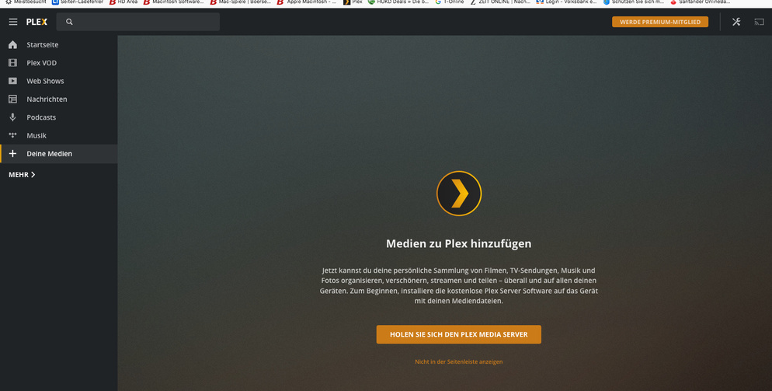Screen dimensions: 772x391
Task: Open the ZEIT ONLINE bookmark
Action: click(499, 2)
